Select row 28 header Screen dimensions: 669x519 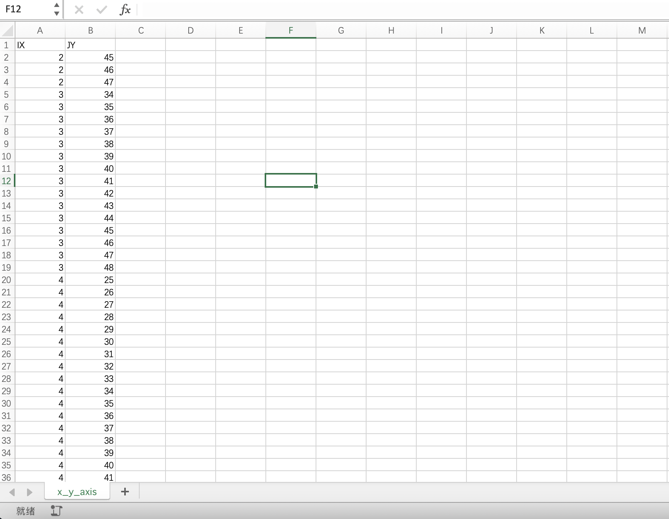(x=7, y=378)
